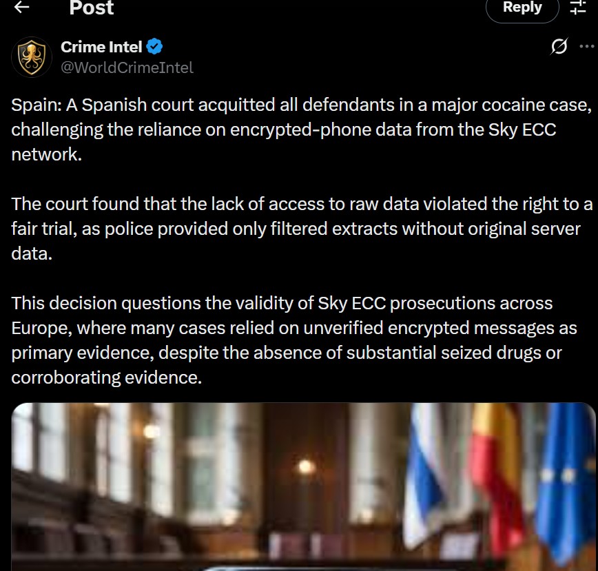Open the three-dot more options menu
The width and height of the screenshot is (598, 571).
(x=586, y=46)
